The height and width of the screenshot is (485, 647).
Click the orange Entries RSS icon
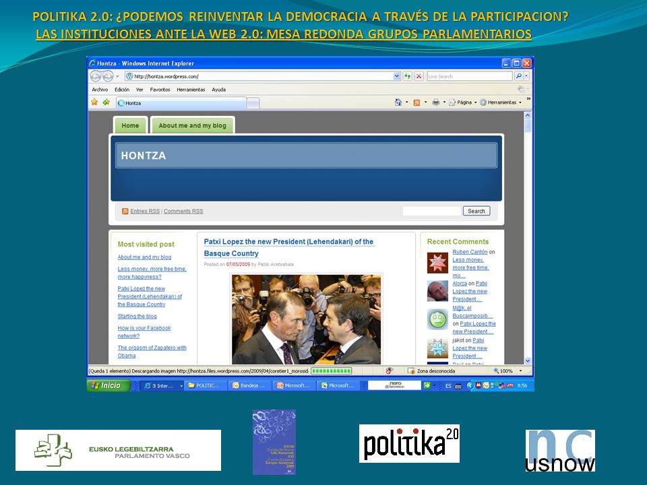click(125, 211)
